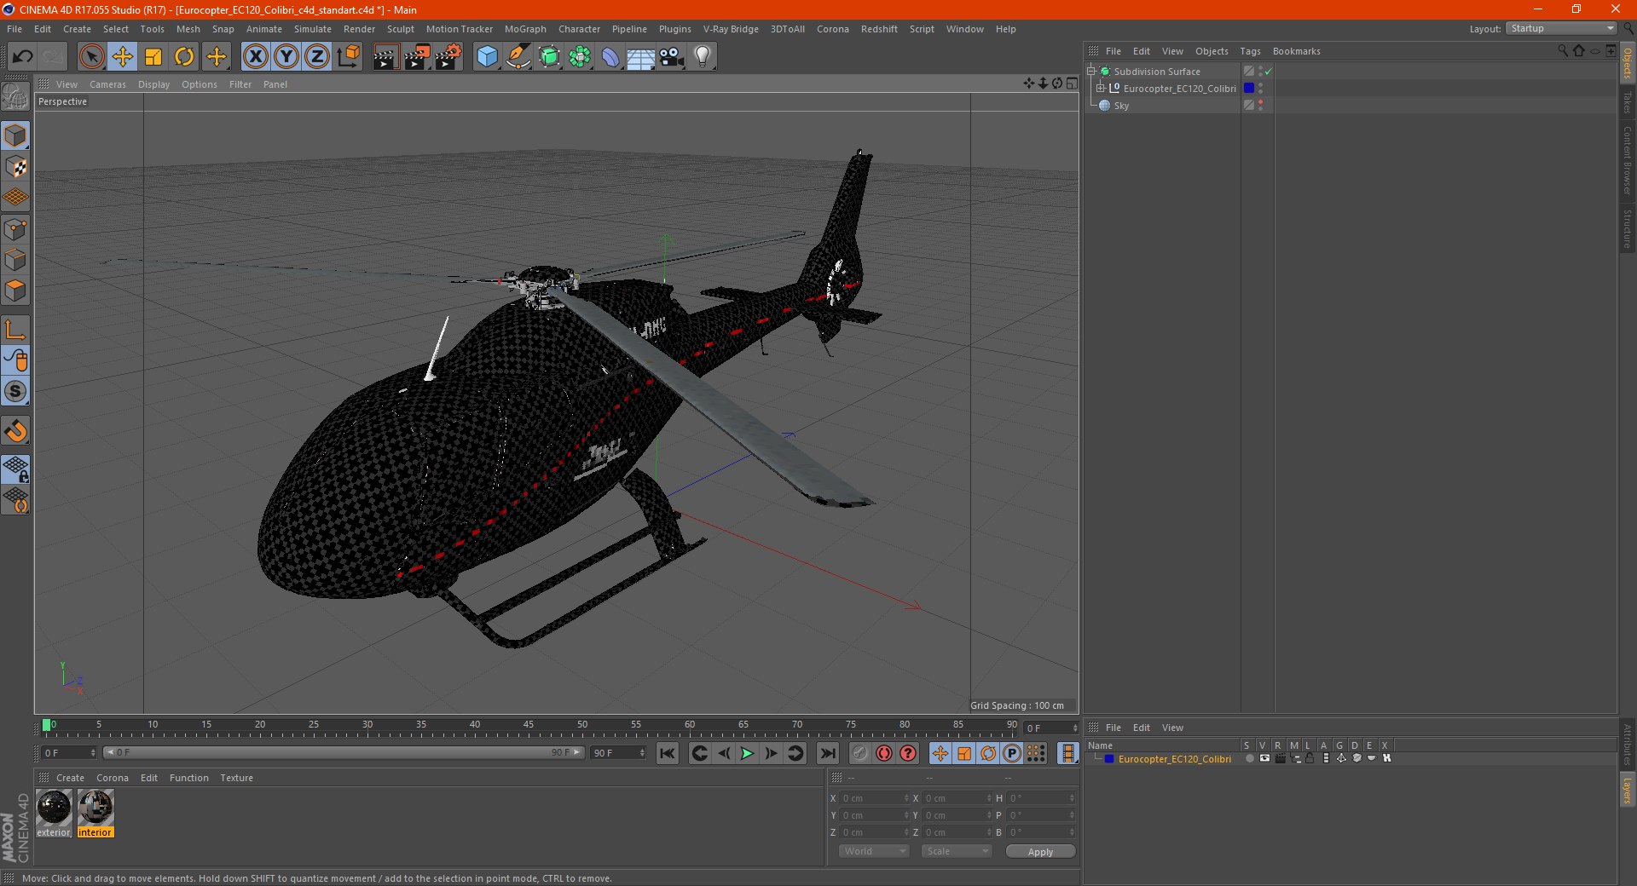Toggle layer visibility eye for Eurocopter layer
The image size is (1637, 886).
1264,758
